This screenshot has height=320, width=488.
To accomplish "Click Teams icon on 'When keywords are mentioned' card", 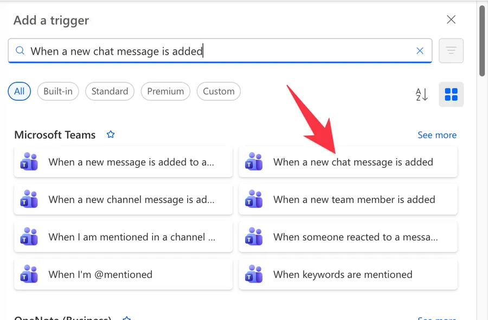I will [254, 274].
